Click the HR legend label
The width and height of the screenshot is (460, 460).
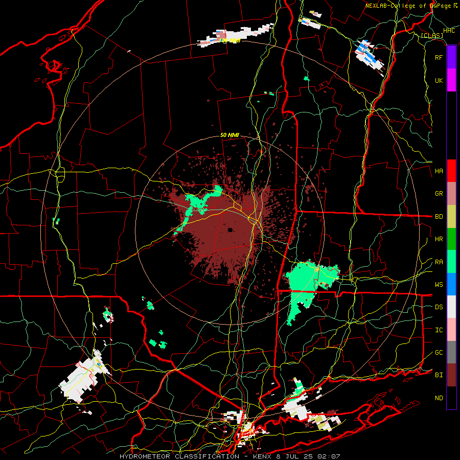coord(439,239)
